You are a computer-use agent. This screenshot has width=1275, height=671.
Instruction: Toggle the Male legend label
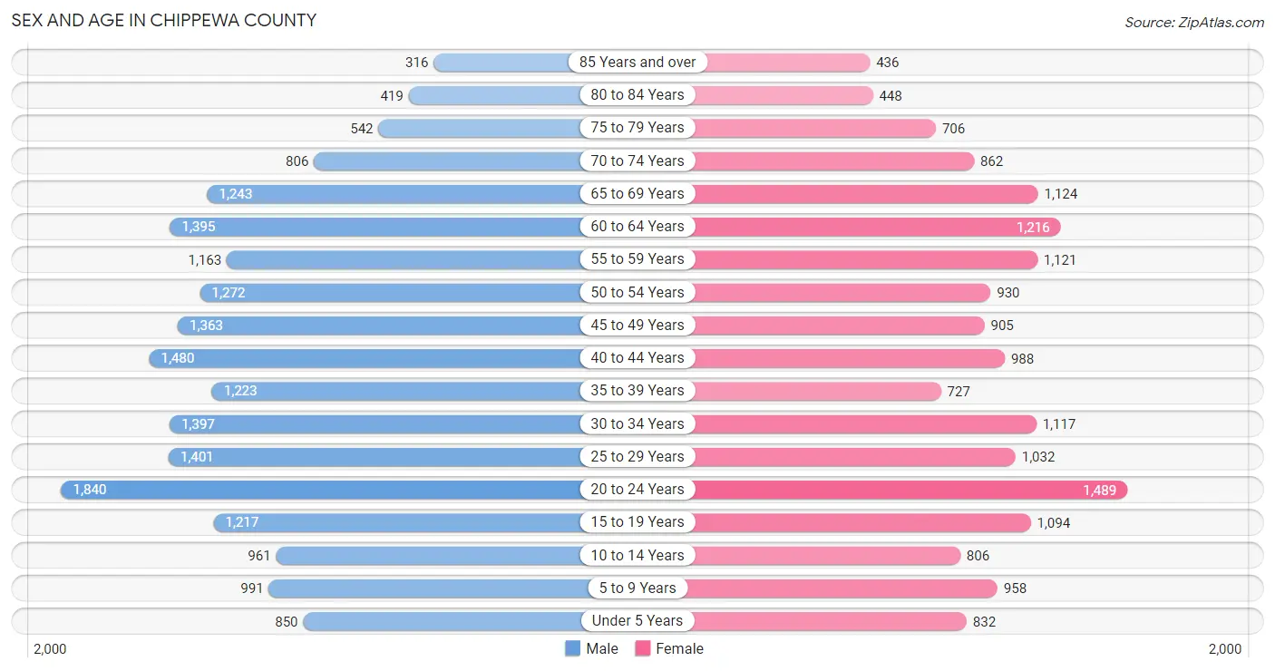point(602,648)
